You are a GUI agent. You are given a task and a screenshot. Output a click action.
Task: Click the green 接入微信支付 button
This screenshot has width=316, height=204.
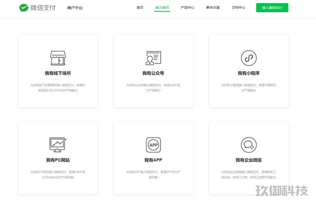272,8
